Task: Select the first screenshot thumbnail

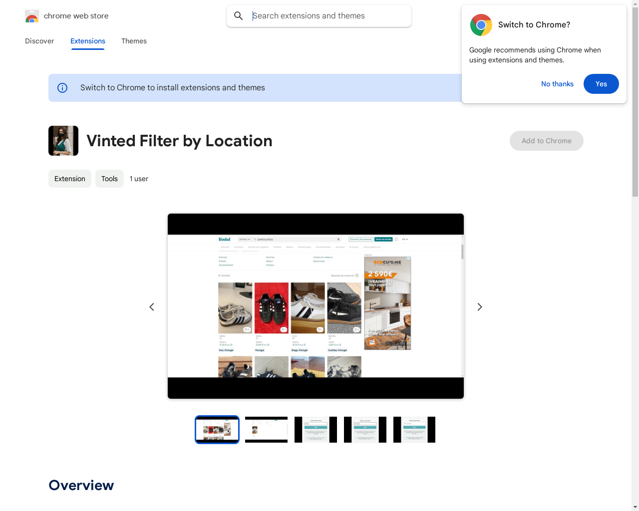Action: 217,430
